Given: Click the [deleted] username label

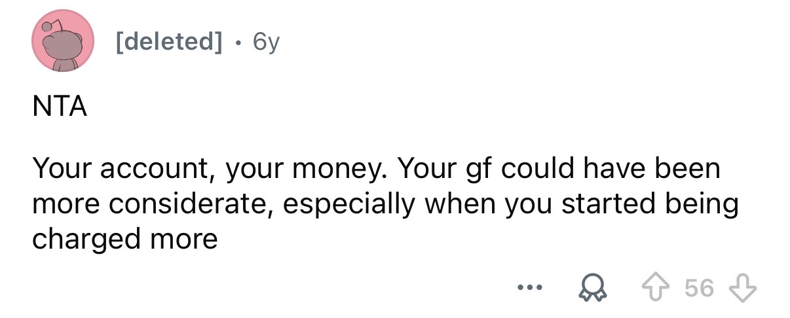Looking at the screenshot, I should (x=168, y=43).
